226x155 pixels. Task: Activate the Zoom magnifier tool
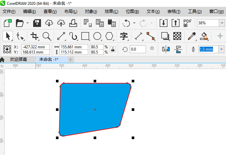(x=46, y=36)
